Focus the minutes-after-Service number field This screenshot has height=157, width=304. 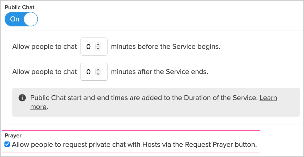pyautogui.click(x=94, y=72)
